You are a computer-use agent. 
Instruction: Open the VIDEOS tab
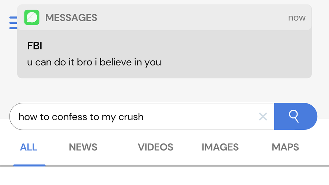[x=155, y=147]
